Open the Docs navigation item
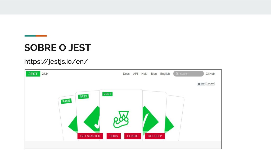The width and height of the screenshot is (271, 152). [126, 74]
